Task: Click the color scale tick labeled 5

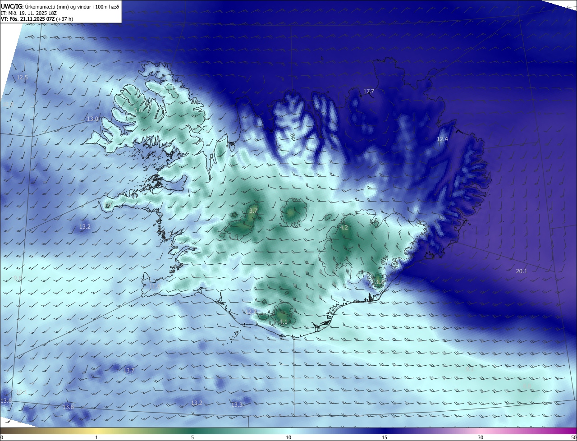Action: pos(192,437)
